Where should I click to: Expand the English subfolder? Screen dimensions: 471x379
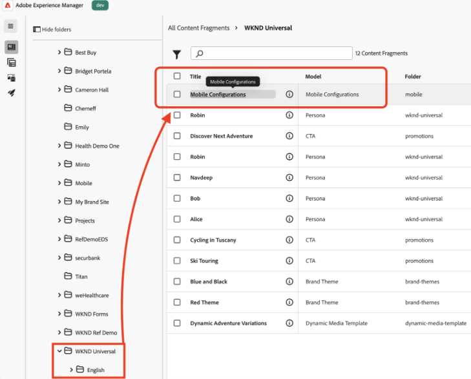(72, 370)
